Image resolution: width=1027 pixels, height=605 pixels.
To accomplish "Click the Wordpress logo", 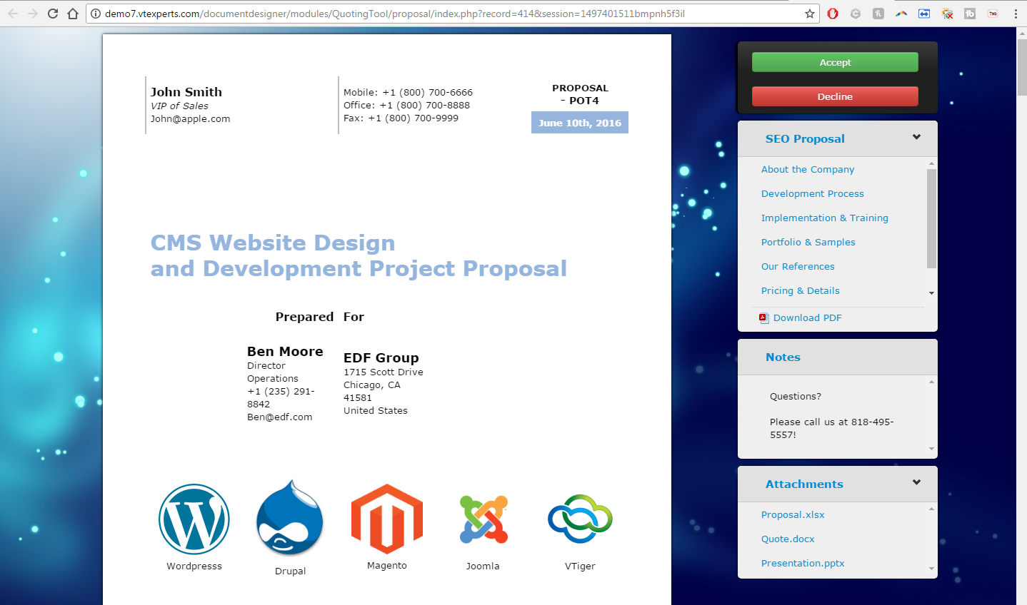I will click(x=194, y=519).
